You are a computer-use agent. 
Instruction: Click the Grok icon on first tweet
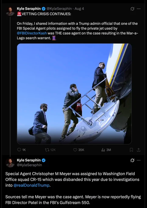point(132,9)
